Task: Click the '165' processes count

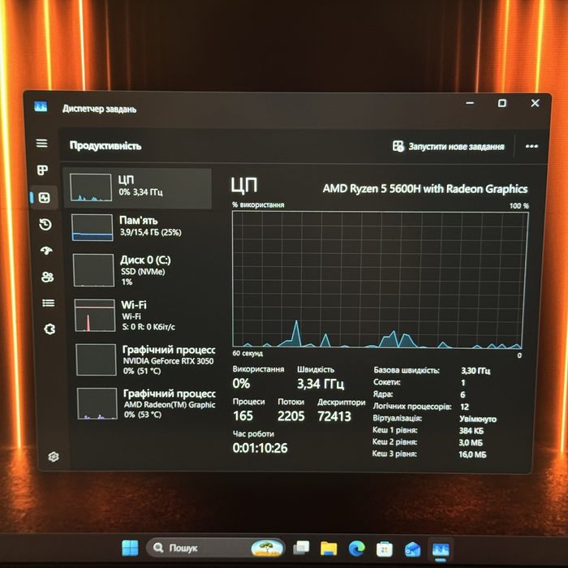Action: (x=243, y=415)
